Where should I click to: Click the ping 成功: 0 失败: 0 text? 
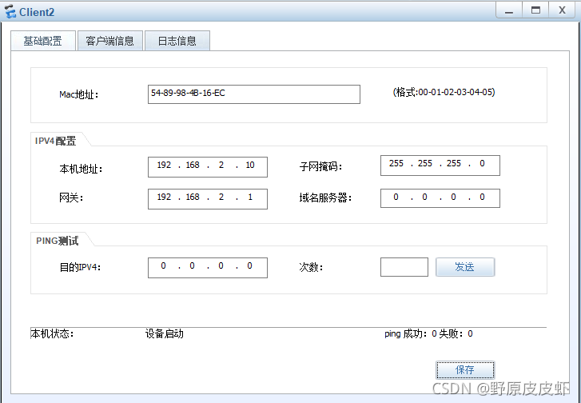(x=428, y=333)
